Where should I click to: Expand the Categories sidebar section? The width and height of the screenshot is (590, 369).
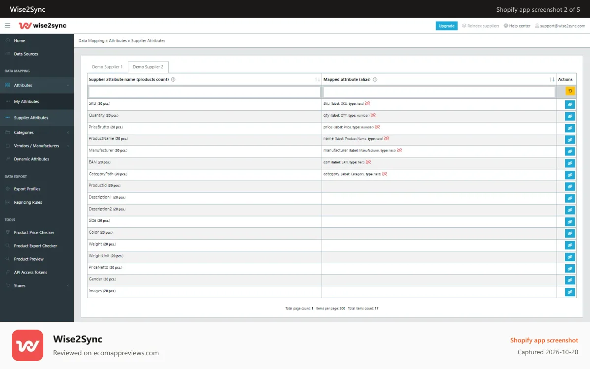(x=37, y=132)
